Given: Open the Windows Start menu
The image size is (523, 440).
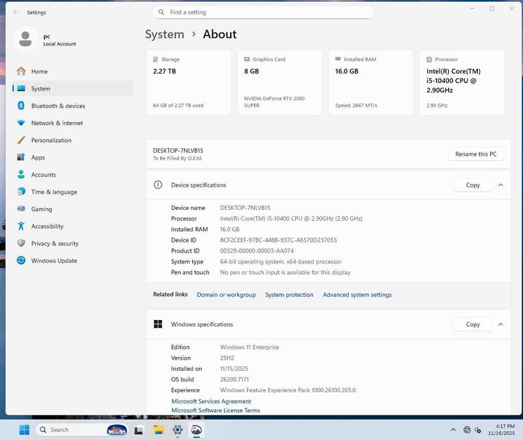Looking at the screenshot, I should [x=24, y=430].
